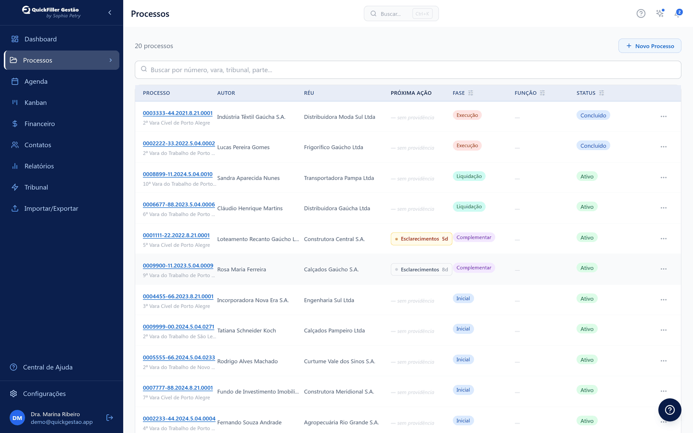The height and width of the screenshot is (433, 693).
Task: Click the Esclarecimentos 8d action badge
Action: [422, 269]
